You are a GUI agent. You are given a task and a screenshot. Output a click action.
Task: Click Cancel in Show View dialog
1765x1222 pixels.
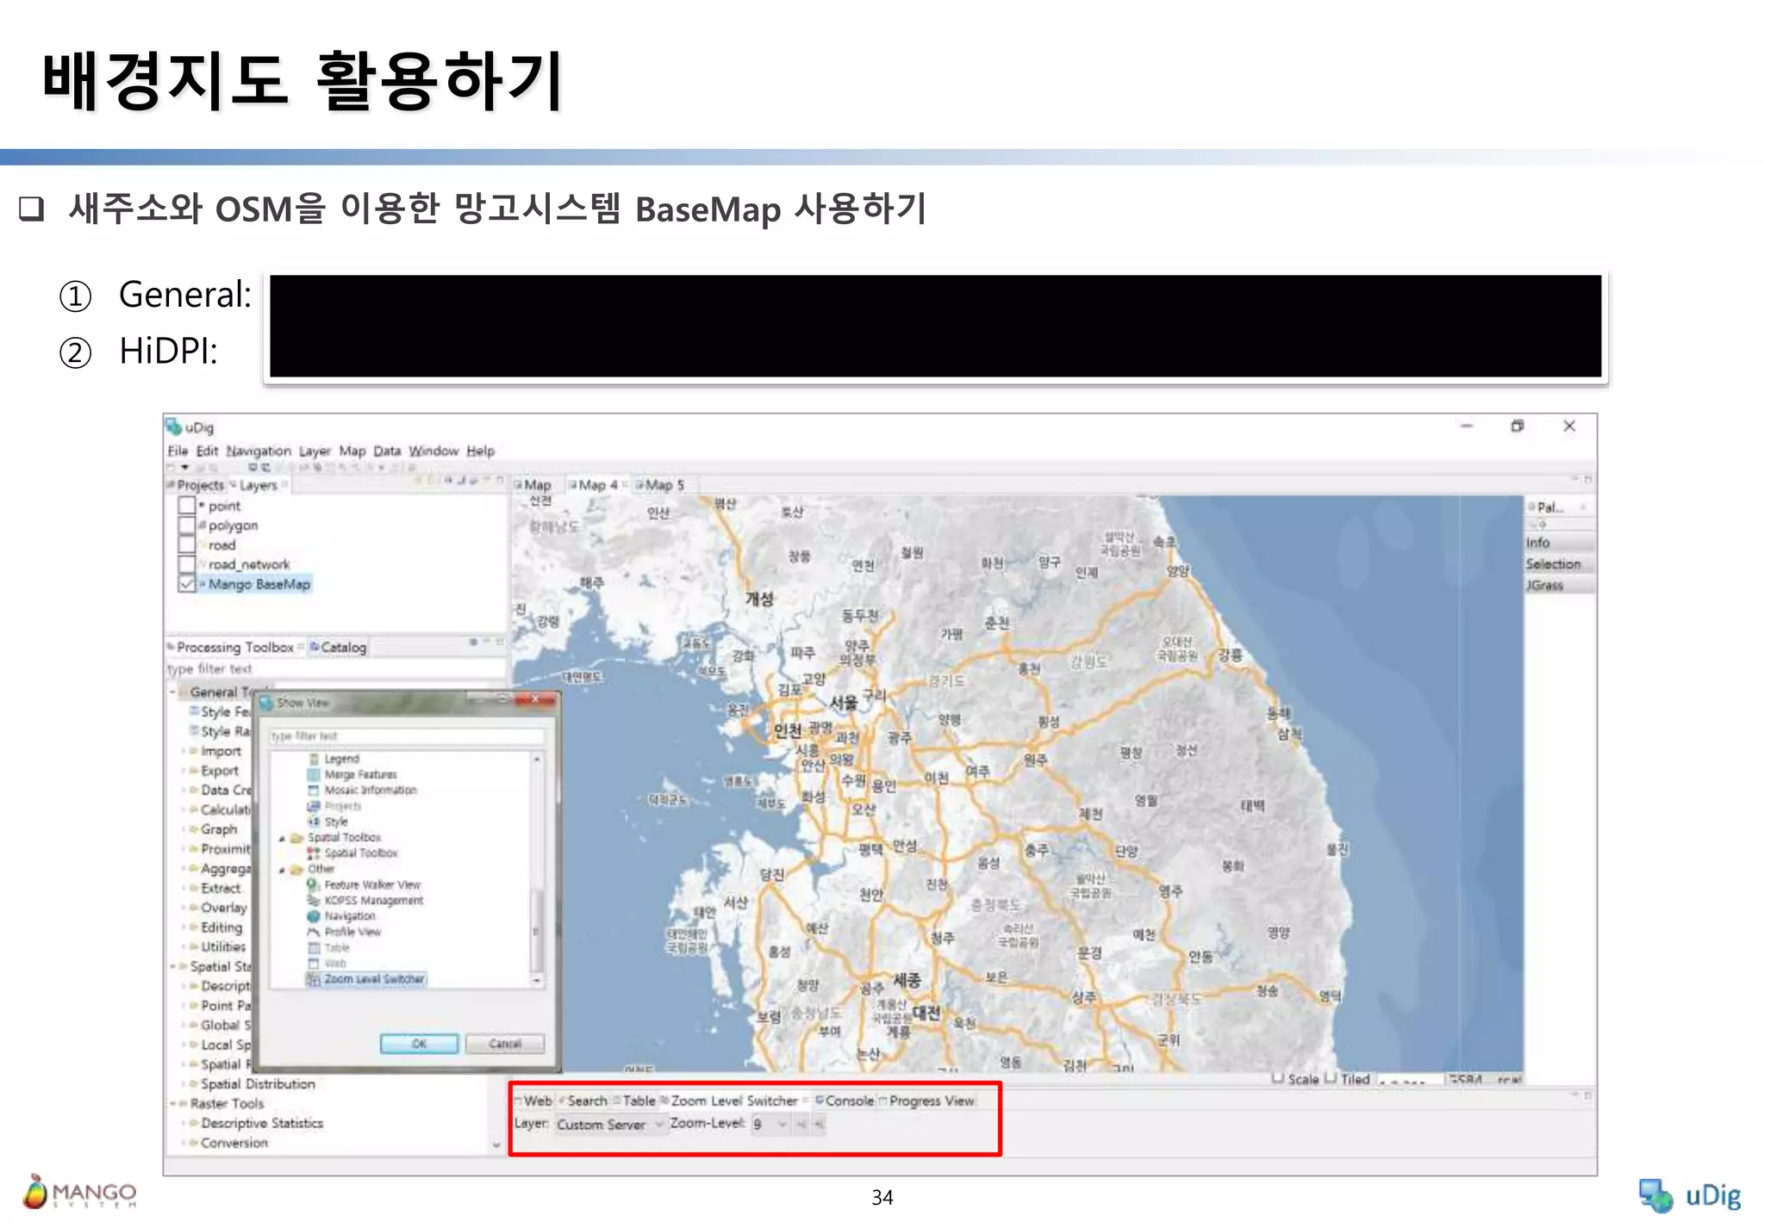click(505, 1044)
